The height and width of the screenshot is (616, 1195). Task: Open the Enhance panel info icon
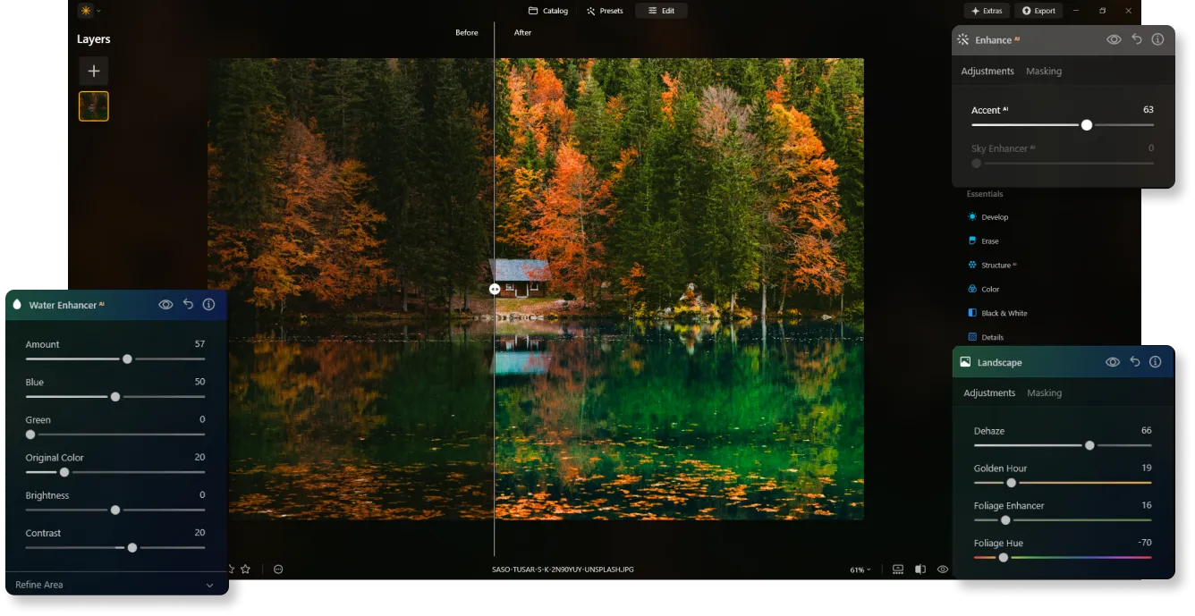1157,39
